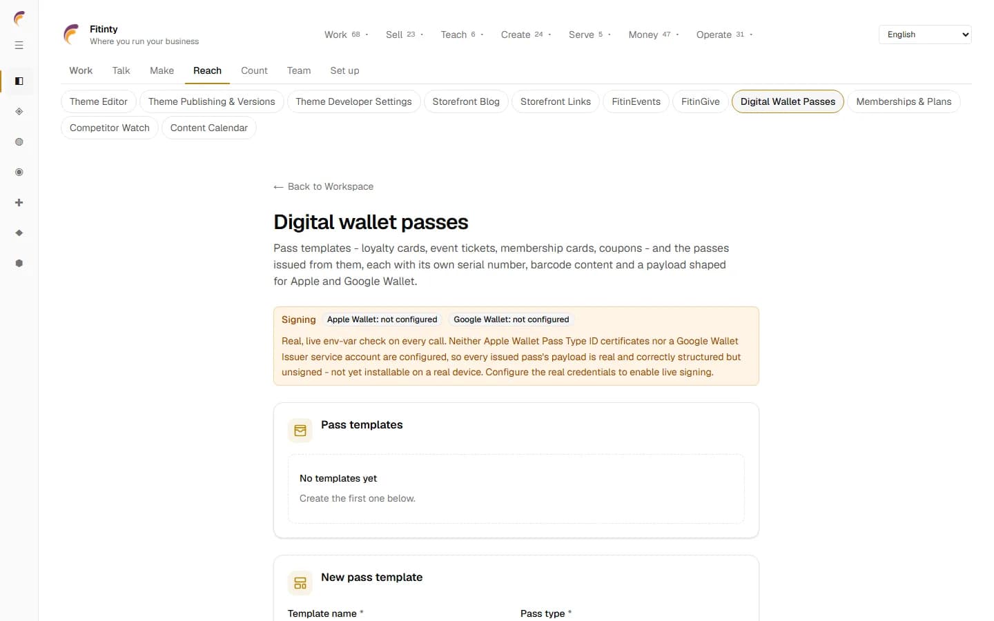994x621 pixels.
Task: Open the FitinEvents page
Action: tap(636, 101)
